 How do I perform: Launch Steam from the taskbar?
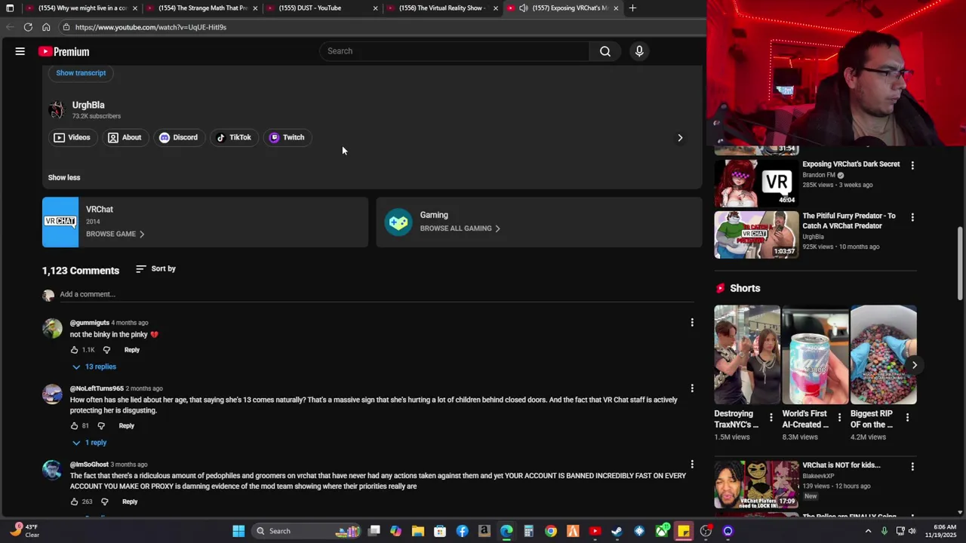(617, 531)
